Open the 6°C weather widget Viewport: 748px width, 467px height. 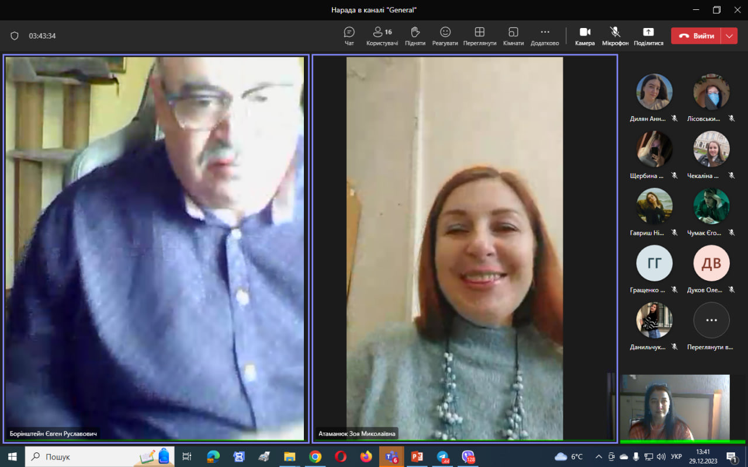point(569,456)
